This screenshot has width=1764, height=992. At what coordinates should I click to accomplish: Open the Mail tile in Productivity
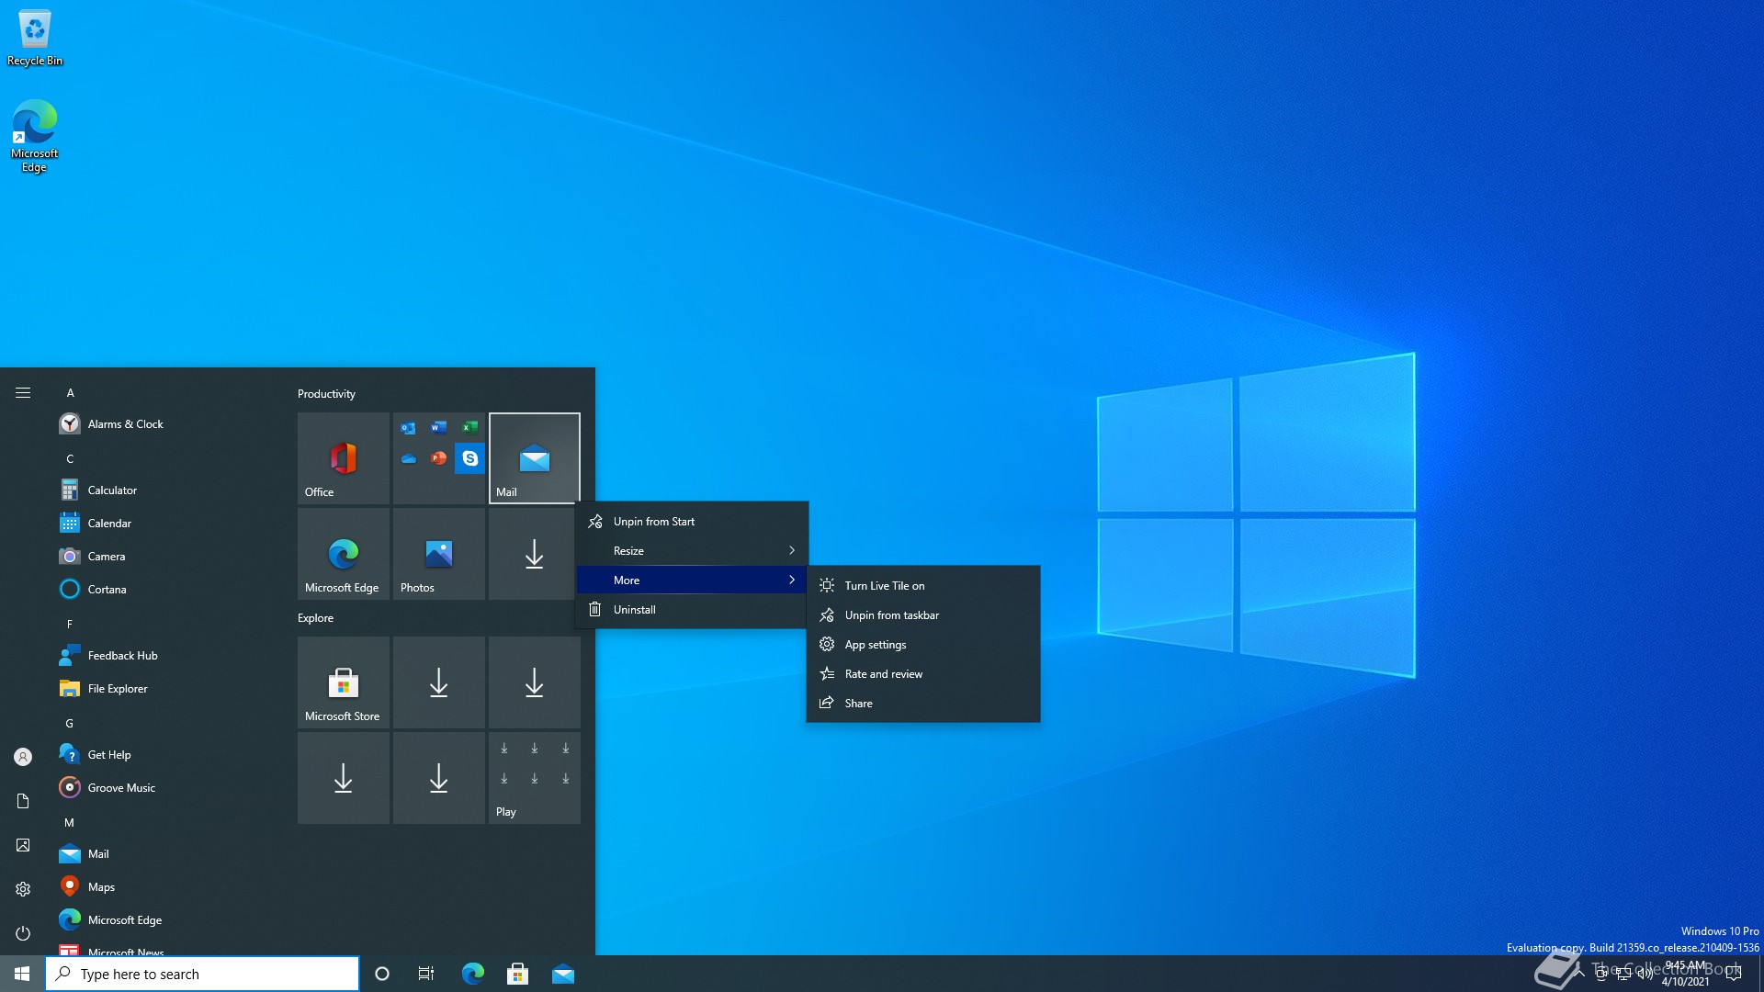(x=535, y=458)
